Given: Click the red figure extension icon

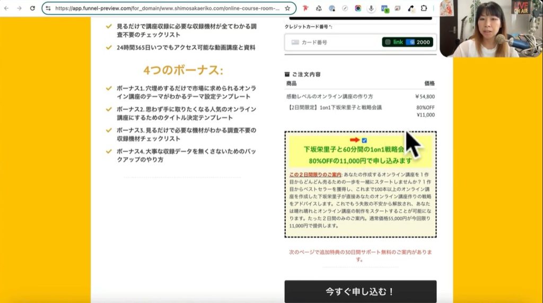Looking at the screenshot, I should 305,8.
